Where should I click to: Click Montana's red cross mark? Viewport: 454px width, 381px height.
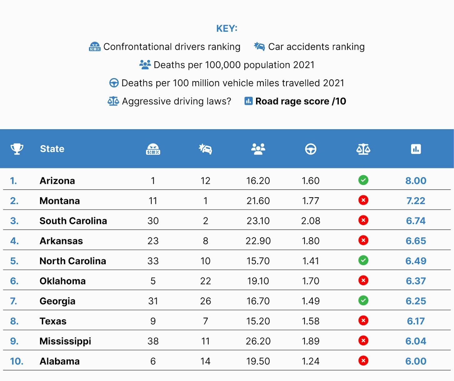363,200
